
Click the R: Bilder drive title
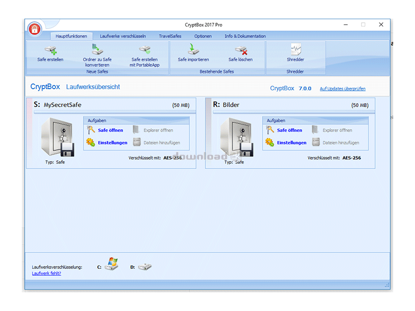226,105
